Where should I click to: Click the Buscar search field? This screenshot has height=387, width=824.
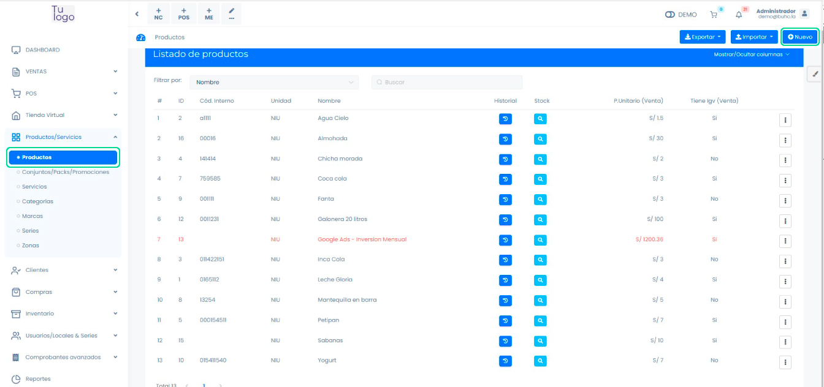pyautogui.click(x=447, y=82)
